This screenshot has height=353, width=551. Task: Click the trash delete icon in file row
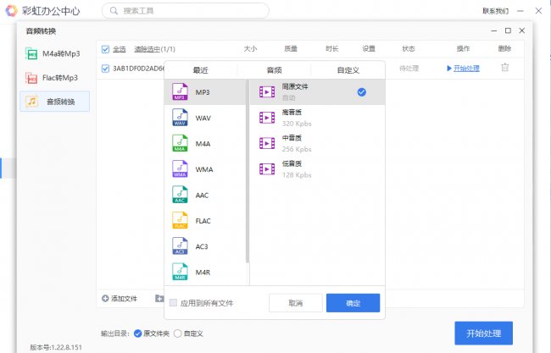(x=505, y=68)
